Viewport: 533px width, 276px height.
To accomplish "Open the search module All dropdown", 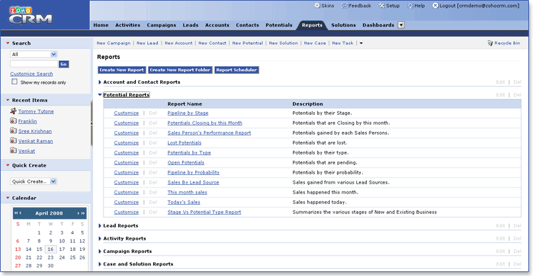I will (x=34, y=54).
